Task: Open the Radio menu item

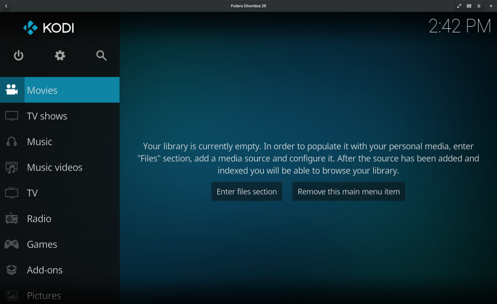Action: coord(60,219)
